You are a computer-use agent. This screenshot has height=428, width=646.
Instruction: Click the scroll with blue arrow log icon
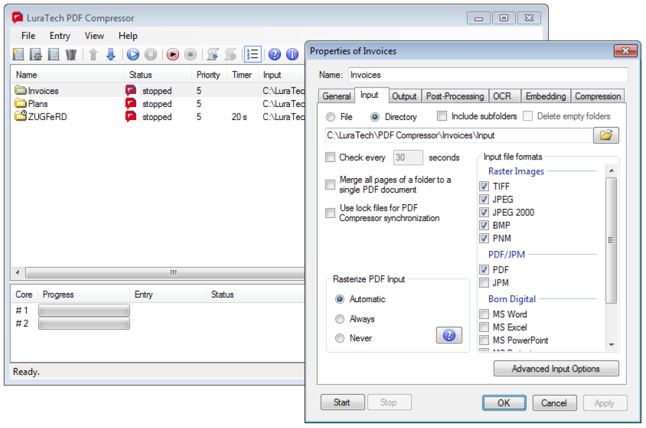click(213, 54)
